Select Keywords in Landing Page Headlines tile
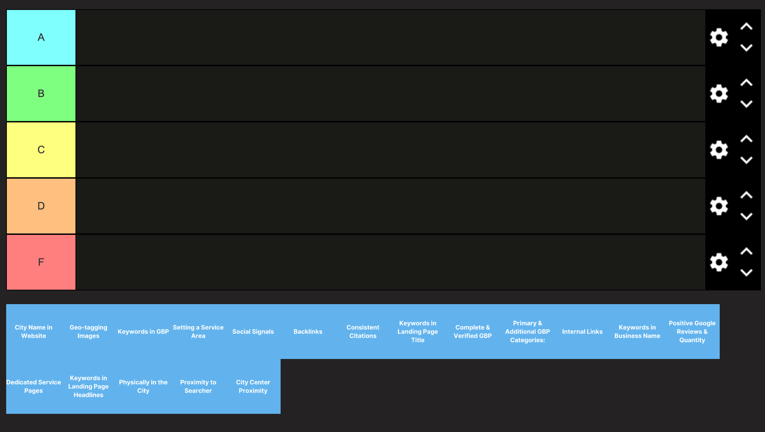This screenshot has width=765, height=432. 89,386
